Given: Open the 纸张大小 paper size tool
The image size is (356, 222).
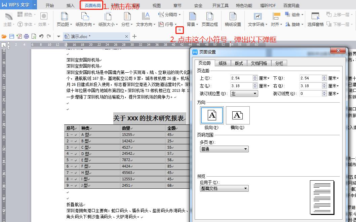Looking at the screenshot, I should click(108, 19).
